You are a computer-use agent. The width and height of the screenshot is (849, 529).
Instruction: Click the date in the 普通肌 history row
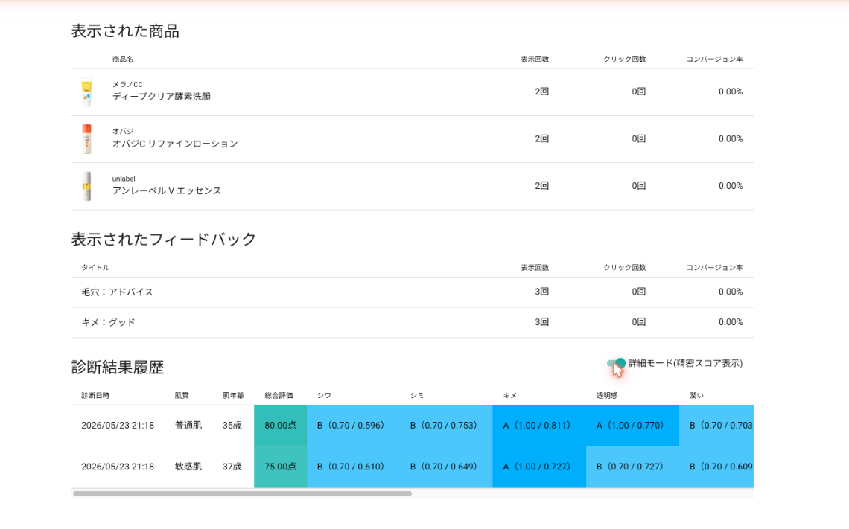(x=118, y=426)
